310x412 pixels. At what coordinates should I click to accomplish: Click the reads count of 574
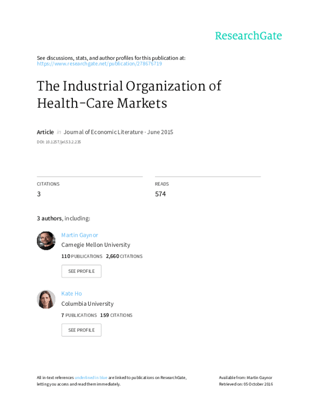pos(160,194)
